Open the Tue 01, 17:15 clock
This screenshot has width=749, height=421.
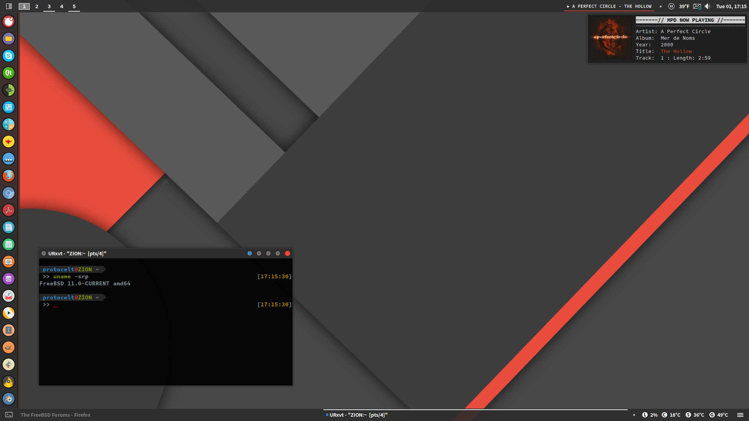pyautogui.click(x=731, y=6)
